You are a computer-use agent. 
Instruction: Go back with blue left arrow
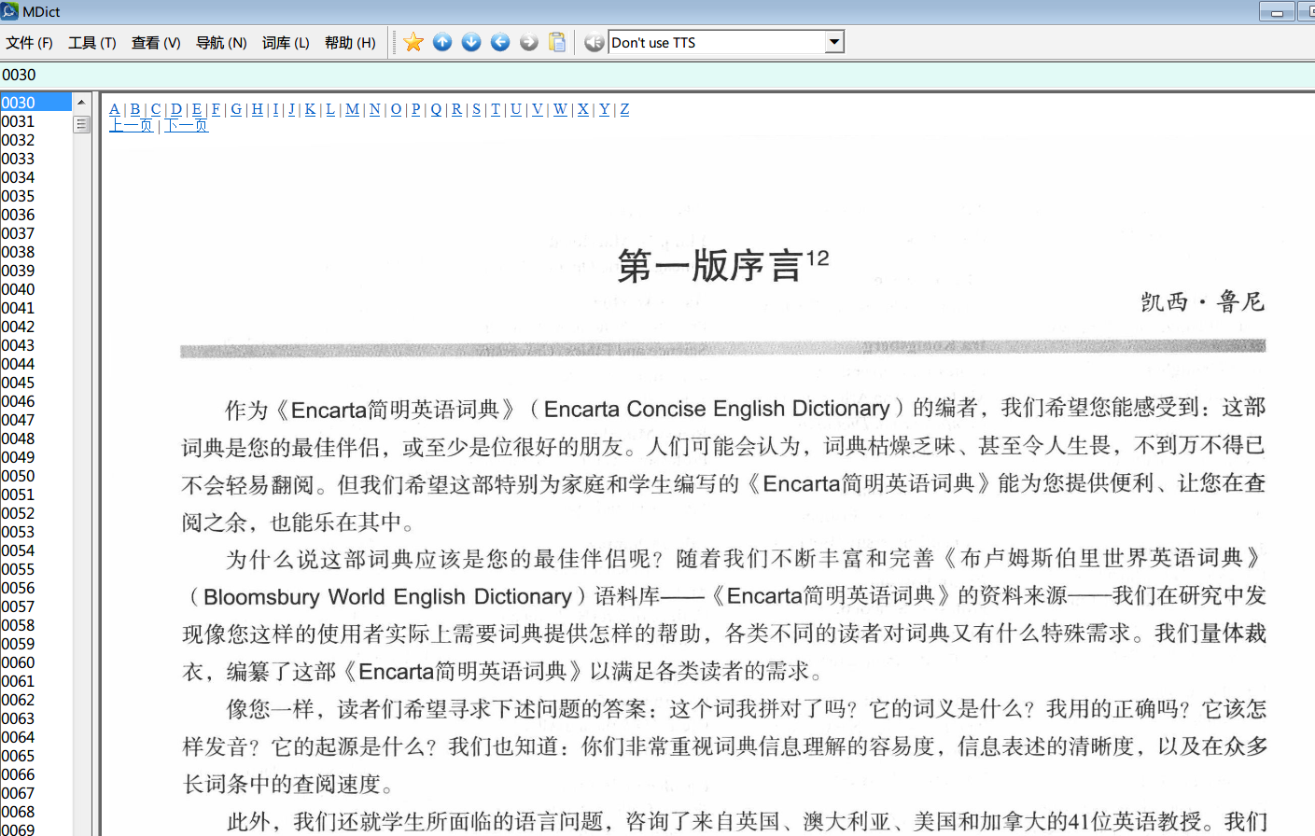tap(500, 42)
